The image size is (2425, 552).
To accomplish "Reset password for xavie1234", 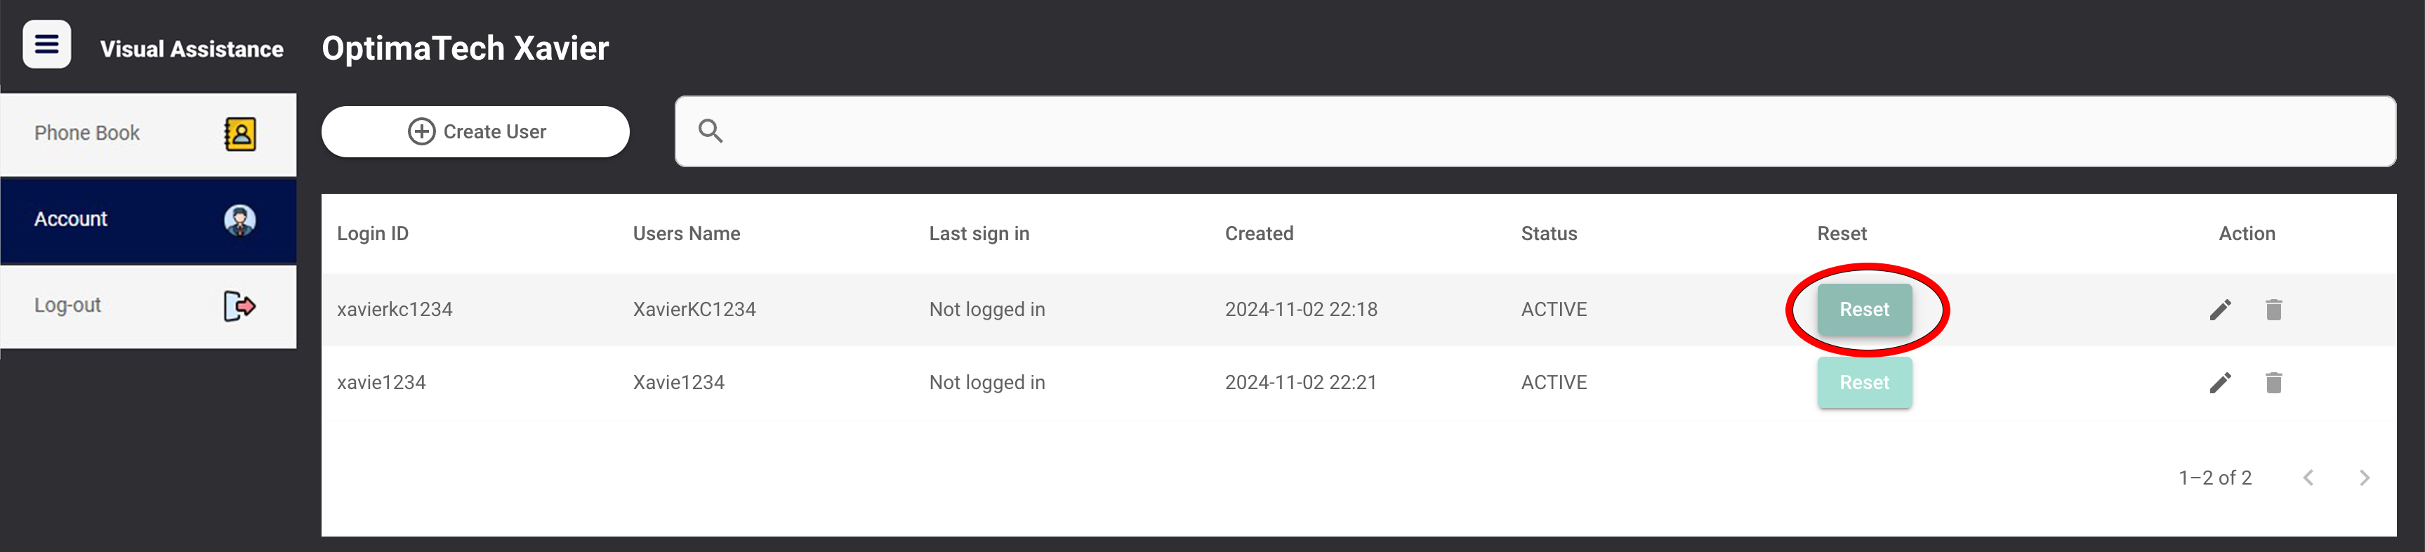I will (x=1864, y=383).
